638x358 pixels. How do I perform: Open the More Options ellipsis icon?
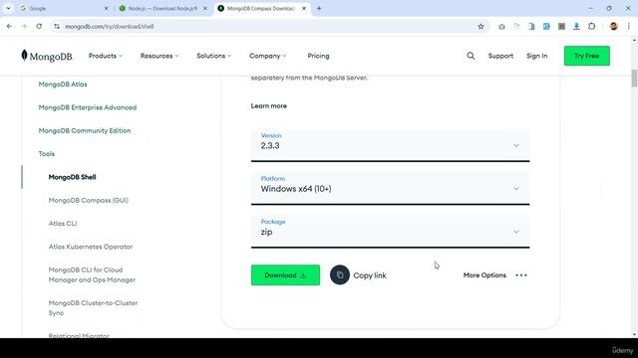coord(521,275)
